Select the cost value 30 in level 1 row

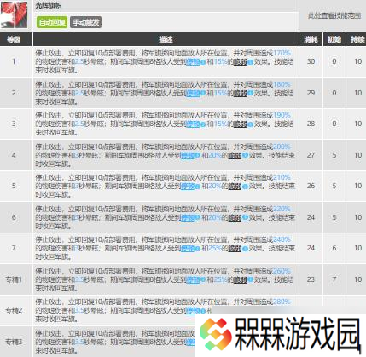pos(311,61)
